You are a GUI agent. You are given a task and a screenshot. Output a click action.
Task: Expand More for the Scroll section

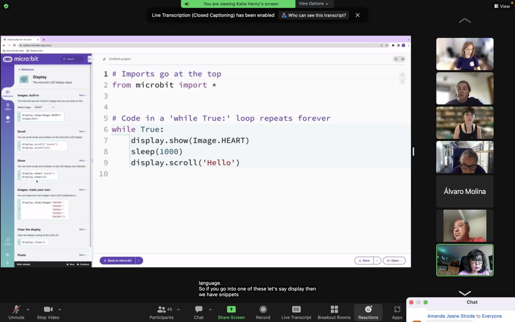(83, 131)
